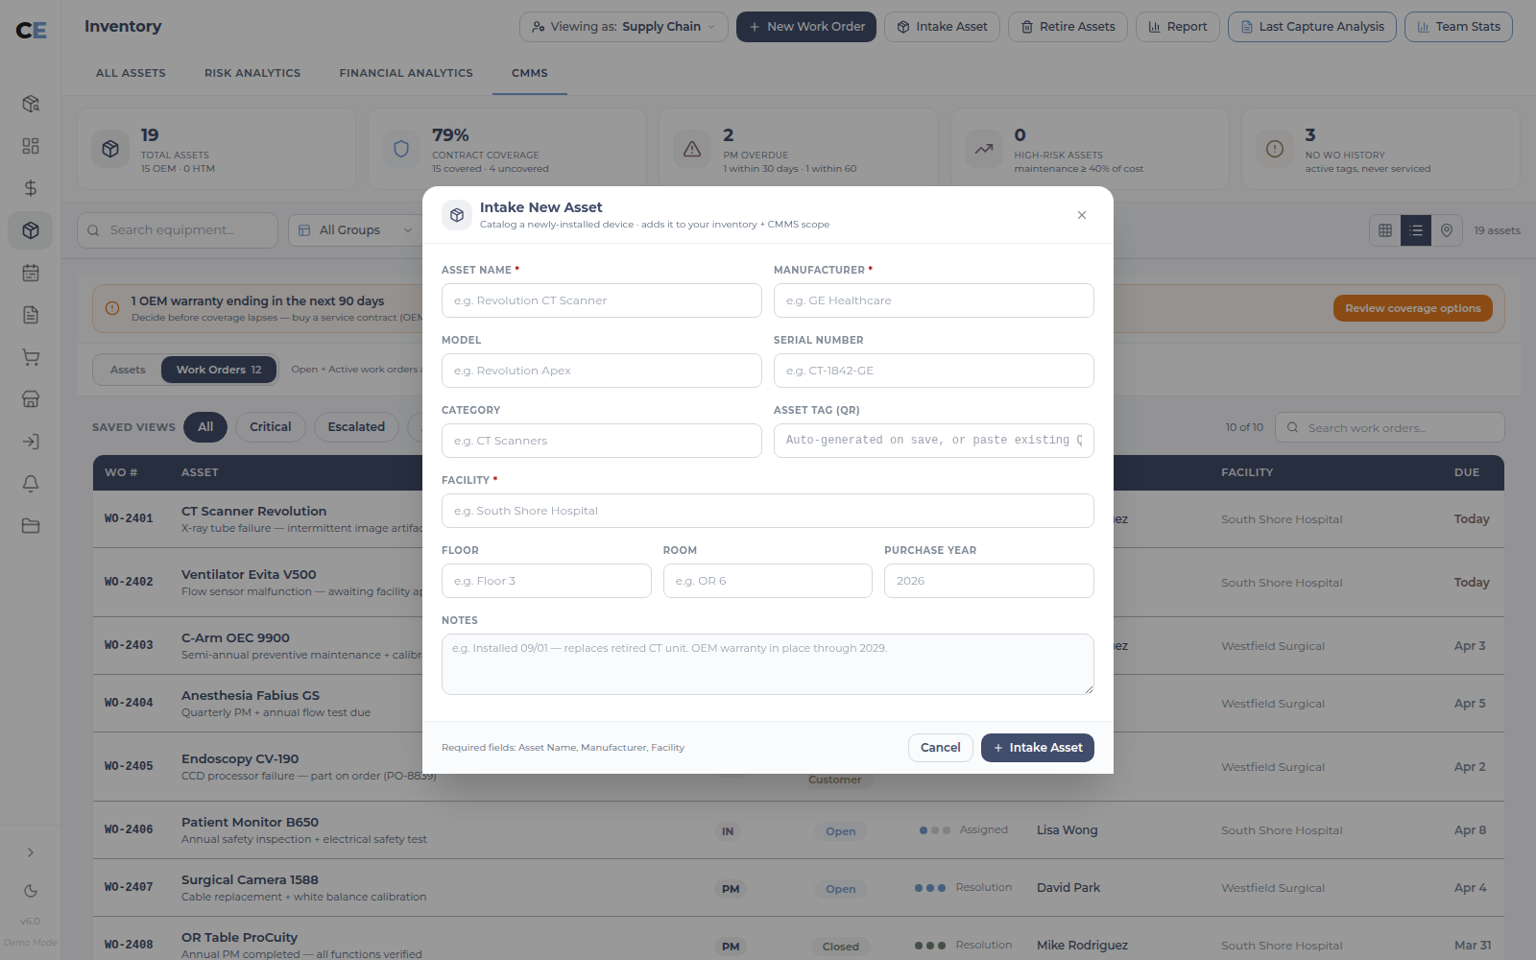Open the shopping cart sidebar icon
This screenshot has height=960, width=1536.
tap(31, 357)
